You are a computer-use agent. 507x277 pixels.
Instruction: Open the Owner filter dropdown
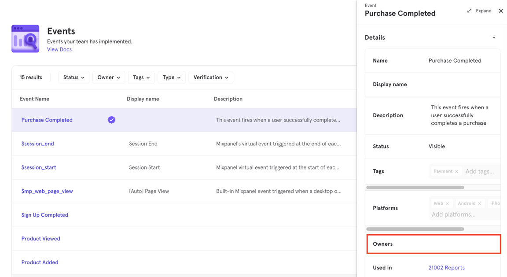point(109,78)
